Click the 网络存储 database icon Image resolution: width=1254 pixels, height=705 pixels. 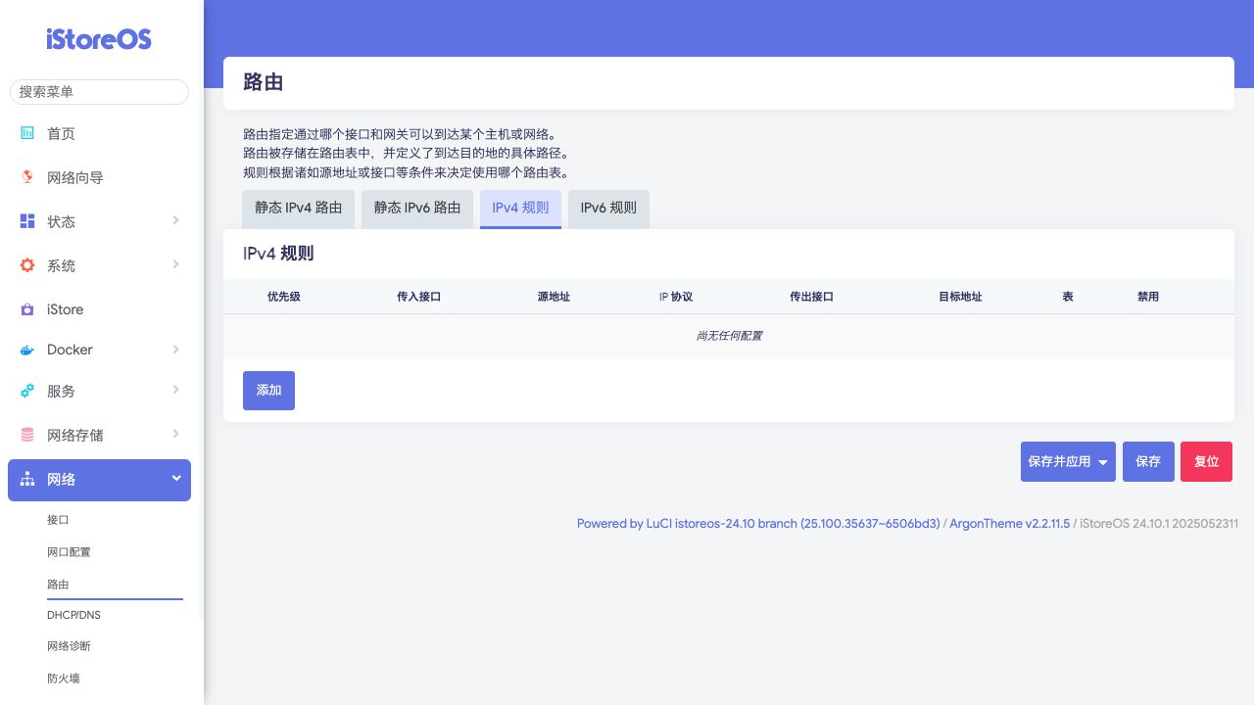27,435
